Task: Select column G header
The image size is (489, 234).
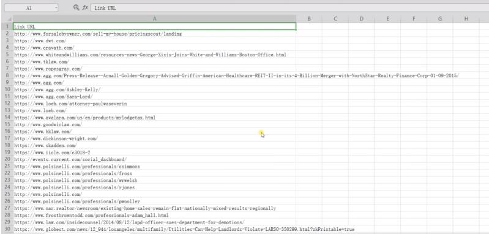Action: point(440,19)
